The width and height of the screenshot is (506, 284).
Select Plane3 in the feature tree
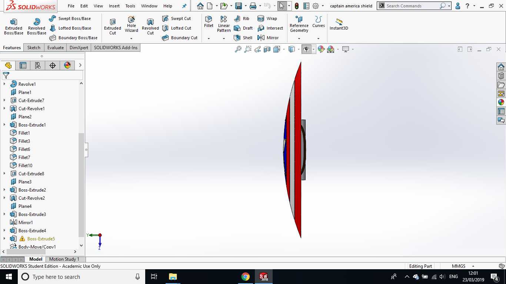(25, 182)
